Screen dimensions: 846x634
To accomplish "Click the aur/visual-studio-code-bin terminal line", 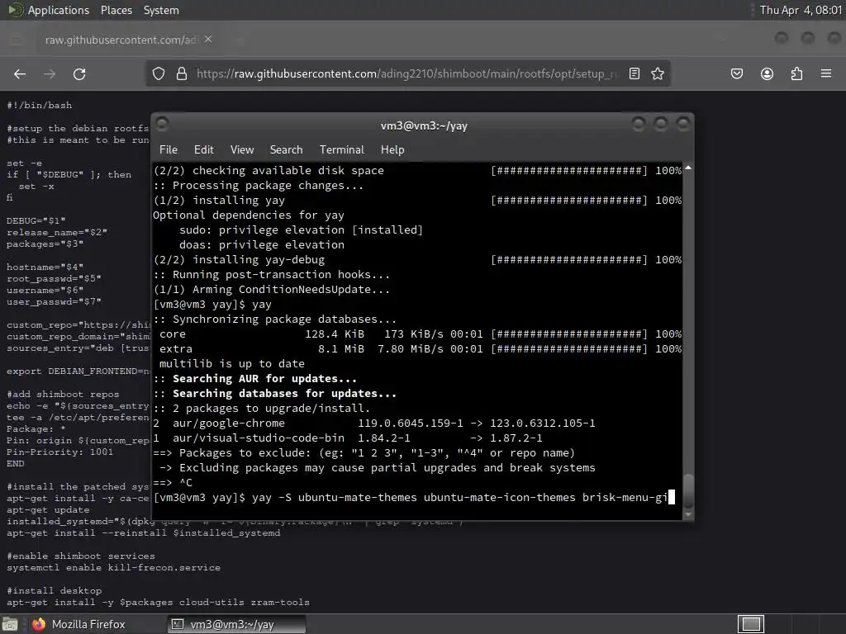I will pyautogui.click(x=348, y=438).
